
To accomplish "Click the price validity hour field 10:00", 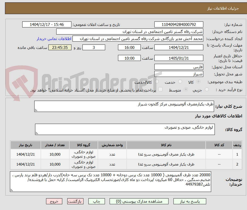I will pyautogui.click(x=129, y=58).
